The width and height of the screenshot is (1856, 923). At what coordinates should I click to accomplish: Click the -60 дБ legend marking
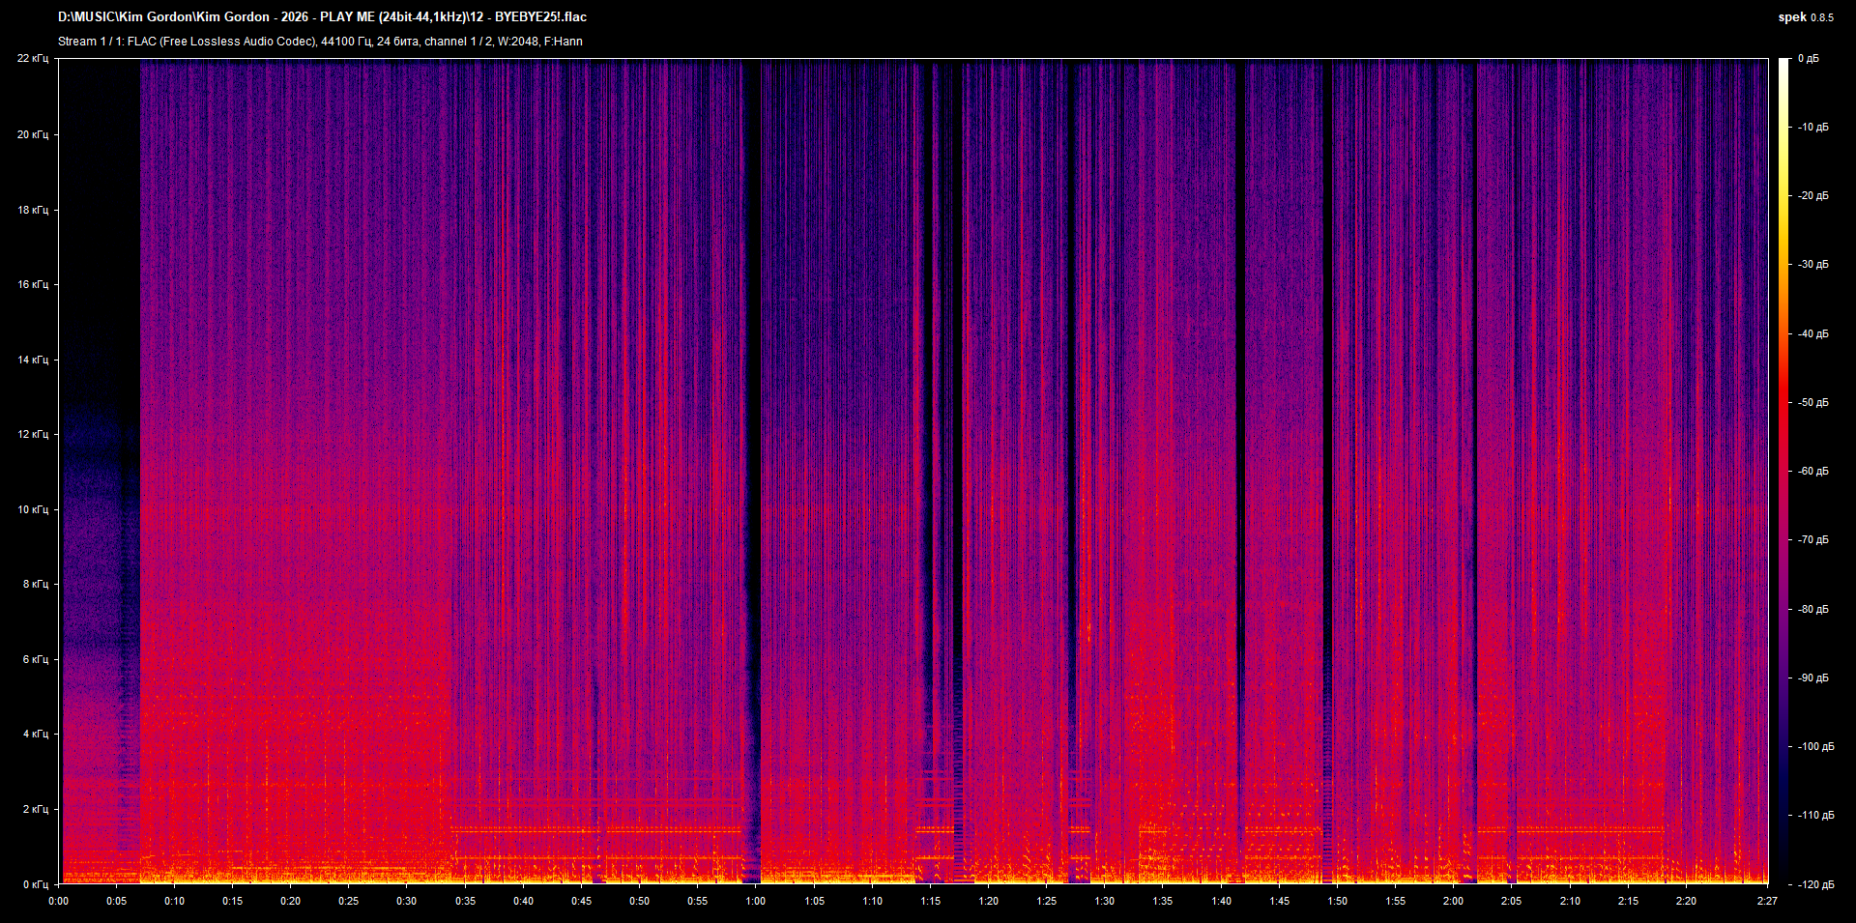(x=1813, y=472)
